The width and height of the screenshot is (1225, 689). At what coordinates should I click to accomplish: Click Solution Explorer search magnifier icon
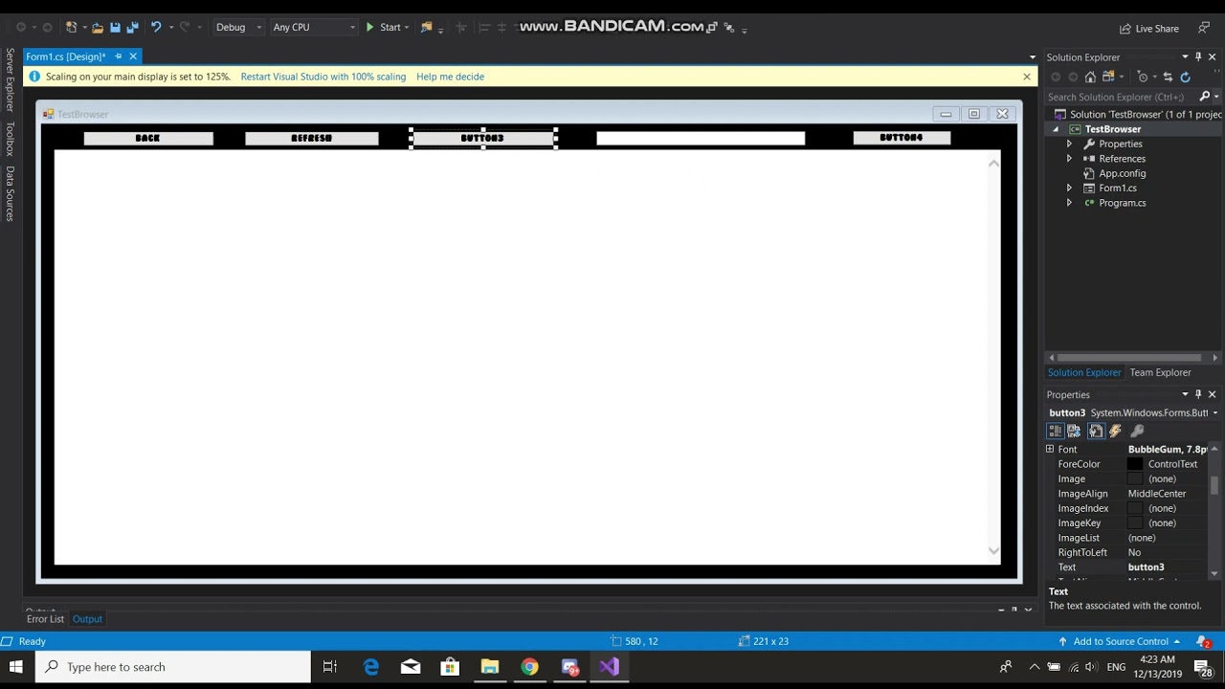(x=1205, y=97)
